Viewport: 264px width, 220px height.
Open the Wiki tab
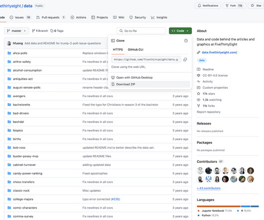click(119, 17)
